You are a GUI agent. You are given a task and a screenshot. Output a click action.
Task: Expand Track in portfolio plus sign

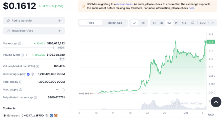click(x=60, y=31)
